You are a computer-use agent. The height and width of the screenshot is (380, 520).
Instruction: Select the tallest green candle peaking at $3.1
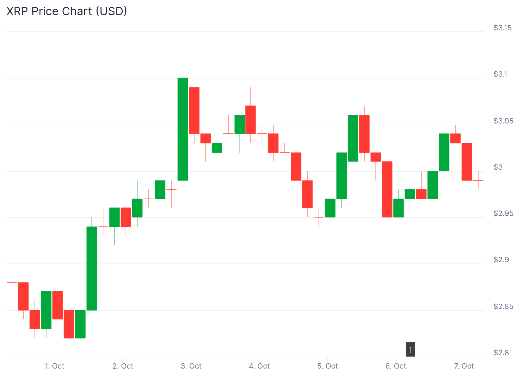[183, 129]
